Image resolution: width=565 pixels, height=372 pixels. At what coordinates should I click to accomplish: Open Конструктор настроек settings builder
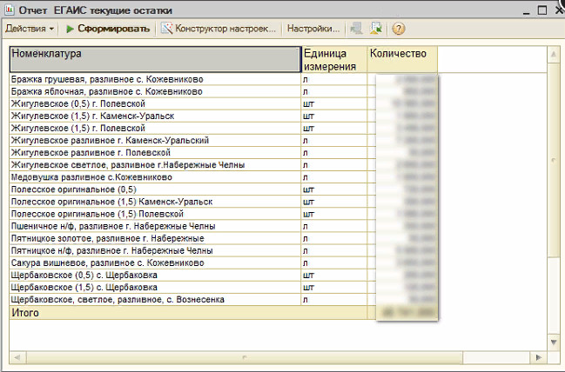click(225, 29)
